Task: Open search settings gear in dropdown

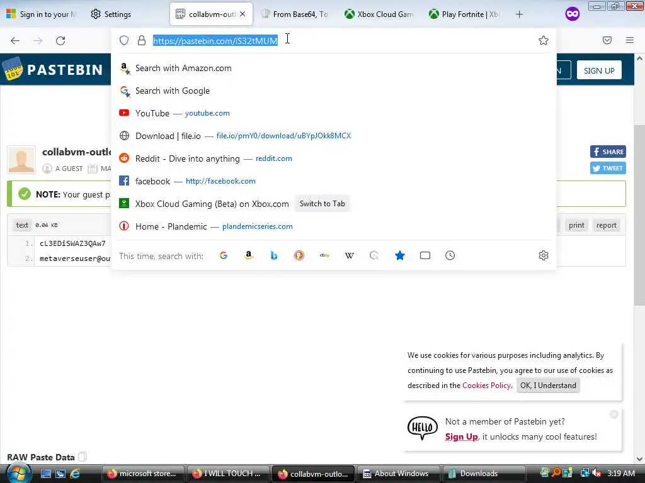Action: (544, 255)
